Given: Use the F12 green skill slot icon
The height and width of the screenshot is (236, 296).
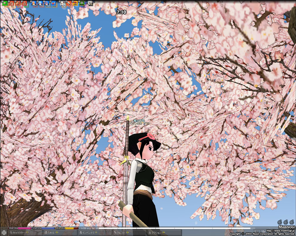Looking at the screenshot, I should (x=82, y=3).
